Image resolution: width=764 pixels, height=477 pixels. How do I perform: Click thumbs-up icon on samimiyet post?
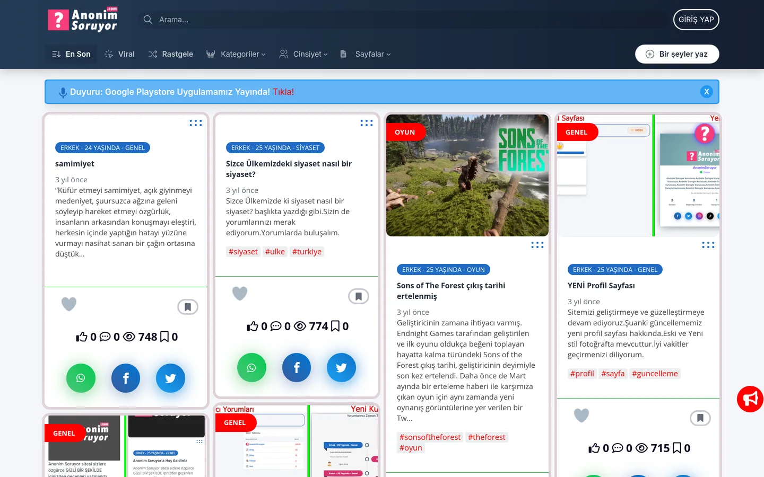tap(82, 337)
